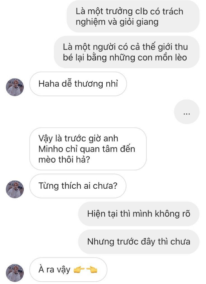This screenshot has height=284, width=206.
Task: Select 'Hiện tại thì mình không rõ' message
Action: coord(139,214)
